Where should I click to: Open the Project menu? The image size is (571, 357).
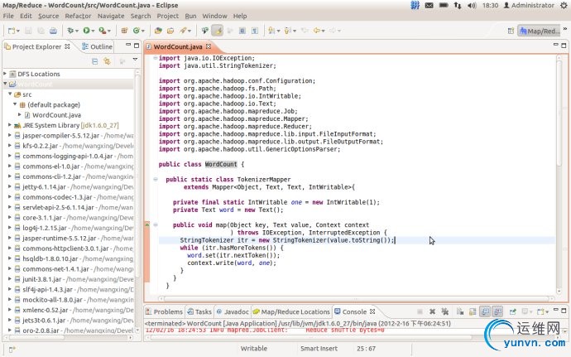tap(167, 16)
